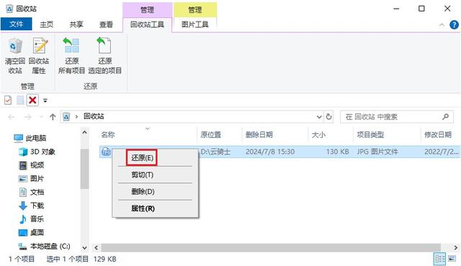Click the magnifier search icon
Screen dimensions: 461x266
pyautogui.click(x=445, y=117)
